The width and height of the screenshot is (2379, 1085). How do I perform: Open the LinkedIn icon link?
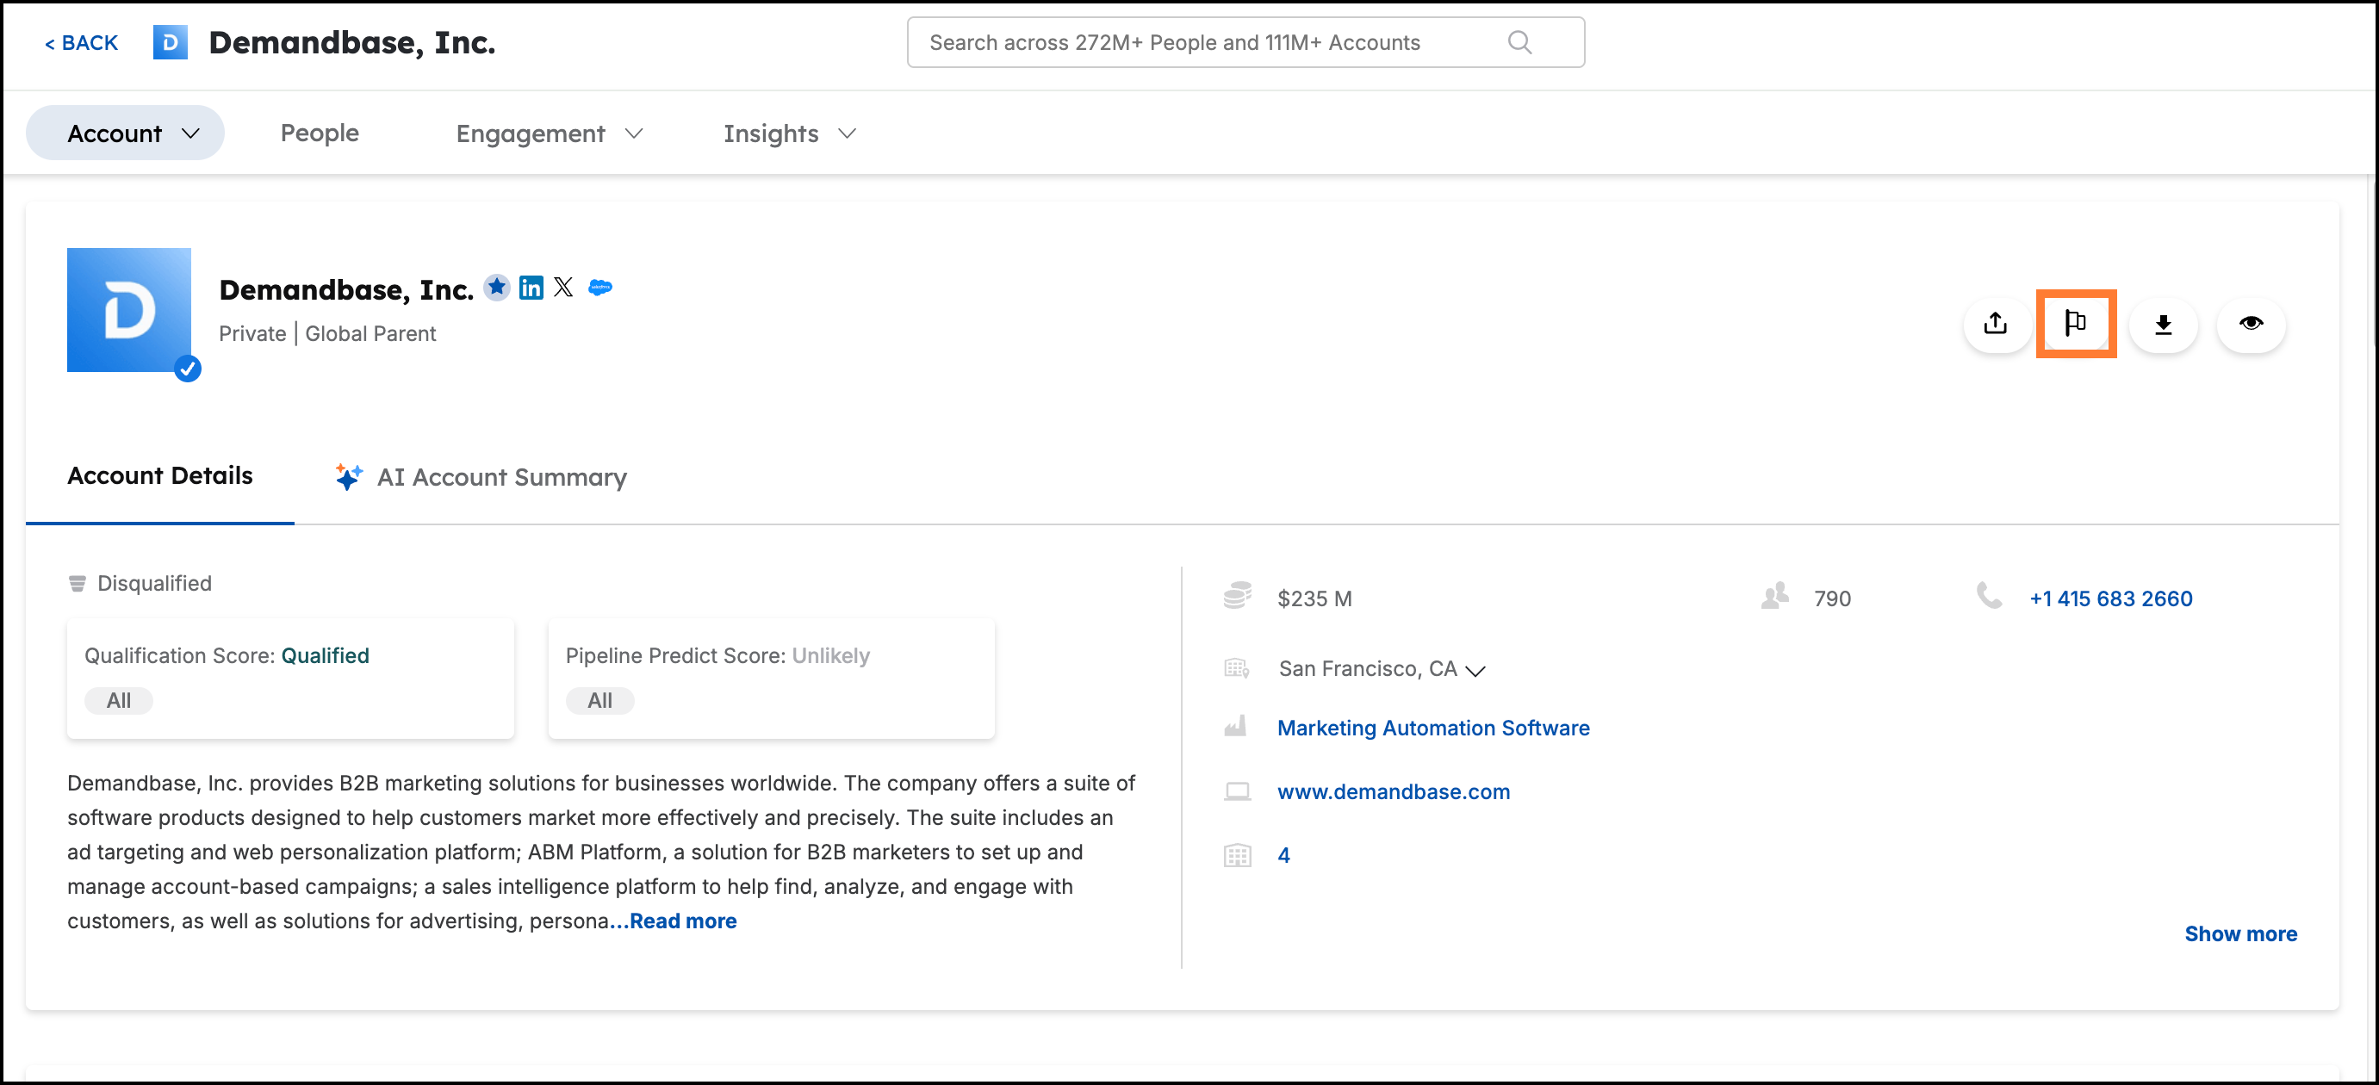(531, 288)
